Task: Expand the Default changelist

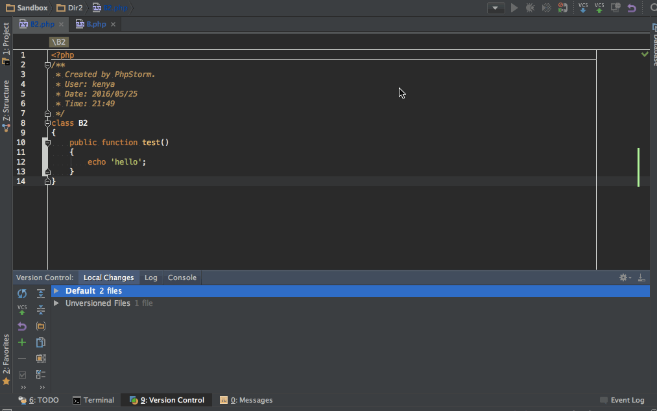Action: click(x=56, y=291)
